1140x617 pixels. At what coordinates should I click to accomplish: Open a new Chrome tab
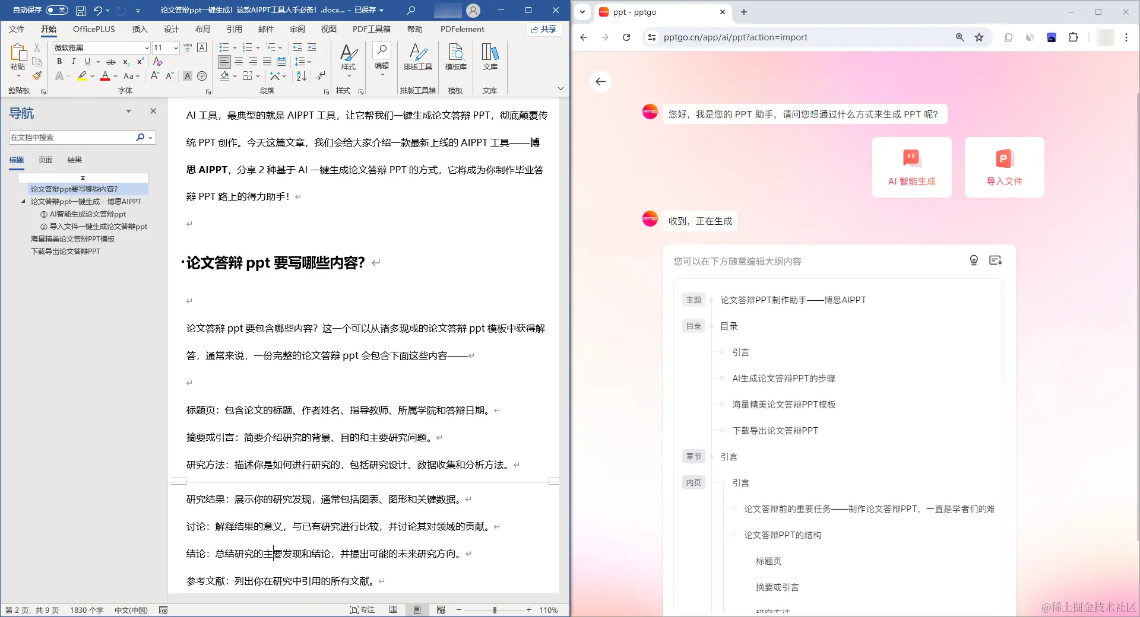[743, 12]
